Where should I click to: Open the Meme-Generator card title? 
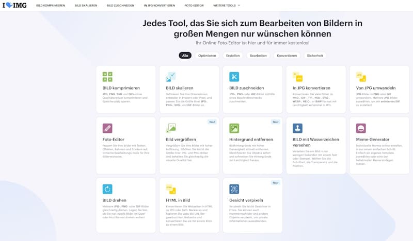tap(373, 140)
